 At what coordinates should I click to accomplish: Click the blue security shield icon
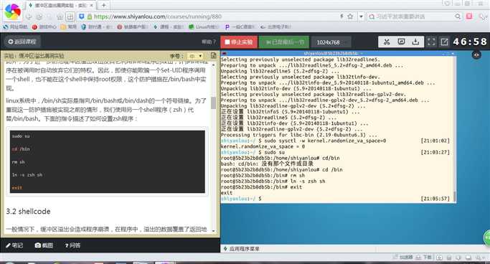pos(82,16)
